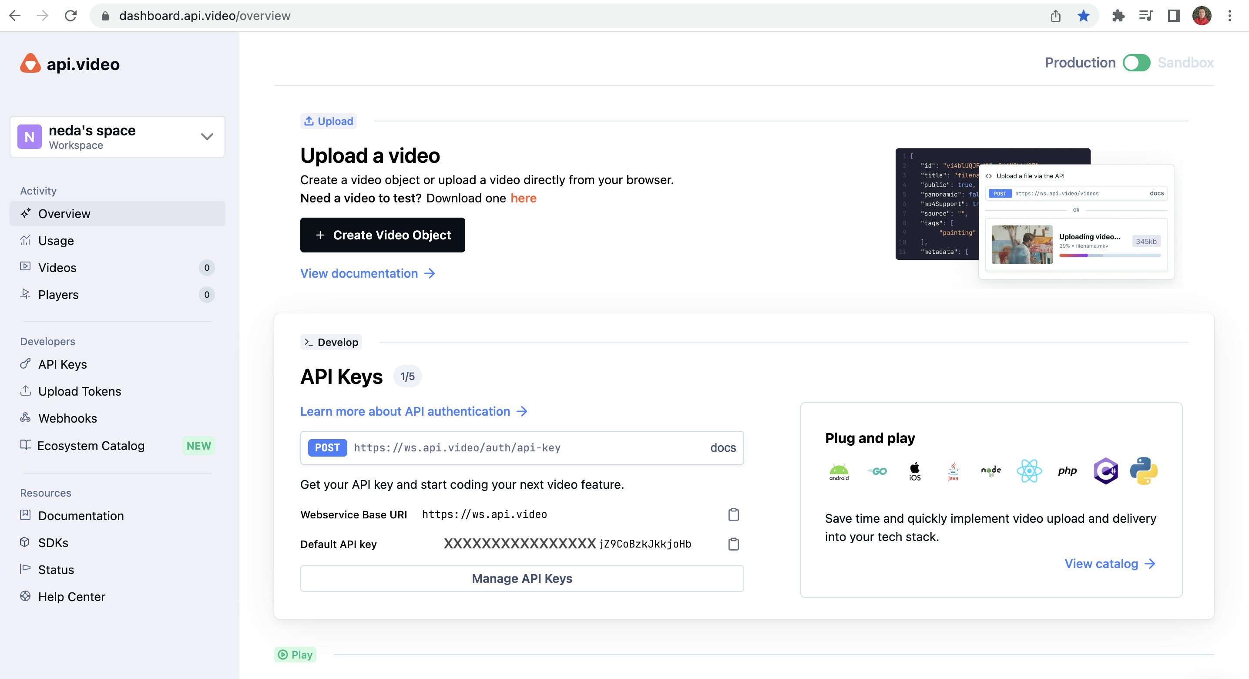Click the browser forward arrow

click(43, 16)
